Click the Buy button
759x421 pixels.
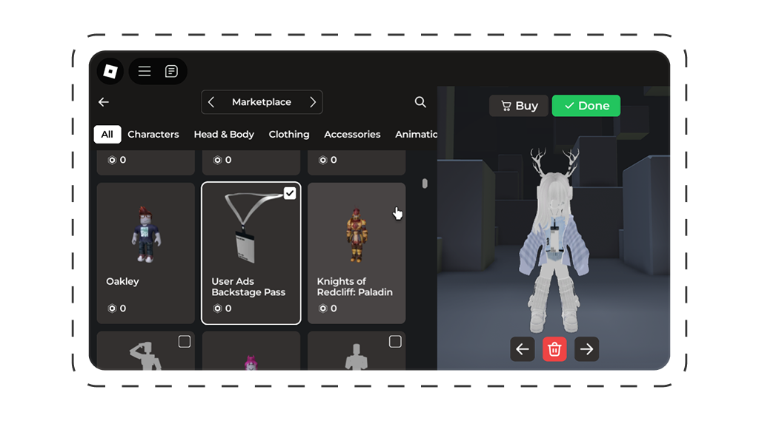click(x=519, y=105)
